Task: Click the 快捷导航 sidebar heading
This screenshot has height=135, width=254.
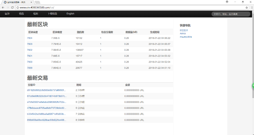Action: pos(185,25)
